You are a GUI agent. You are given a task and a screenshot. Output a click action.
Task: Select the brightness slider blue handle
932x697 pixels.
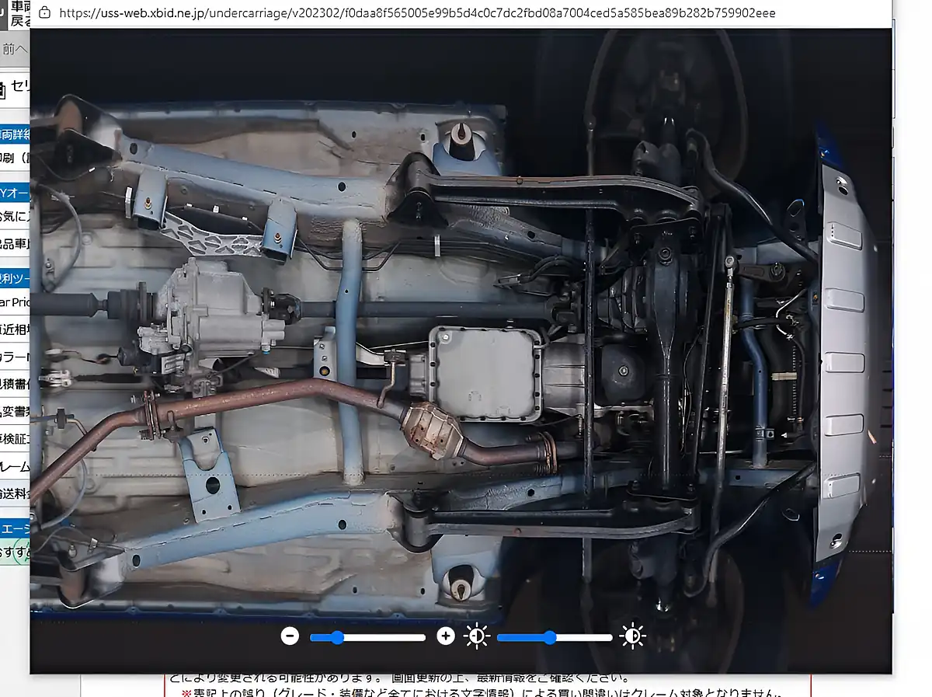point(550,637)
